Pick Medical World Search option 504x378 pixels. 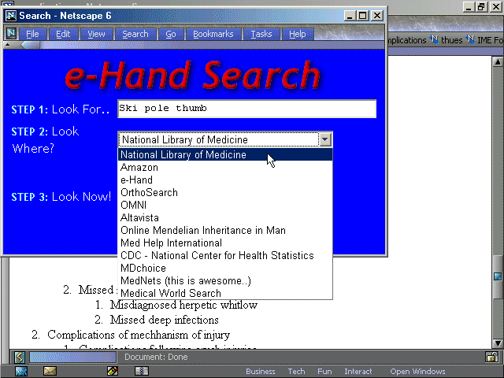point(171,294)
